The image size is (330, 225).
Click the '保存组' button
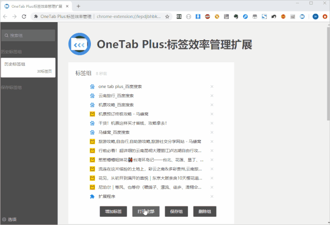[x=177, y=212]
